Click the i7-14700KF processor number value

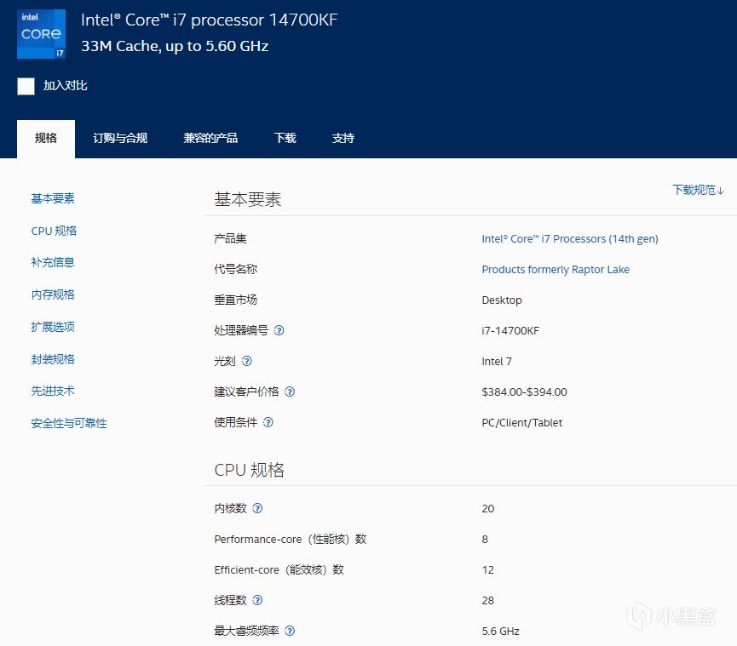point(510,331)
